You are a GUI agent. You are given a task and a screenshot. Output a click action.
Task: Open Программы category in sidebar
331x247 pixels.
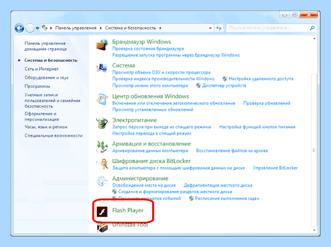tap(37, 86)
